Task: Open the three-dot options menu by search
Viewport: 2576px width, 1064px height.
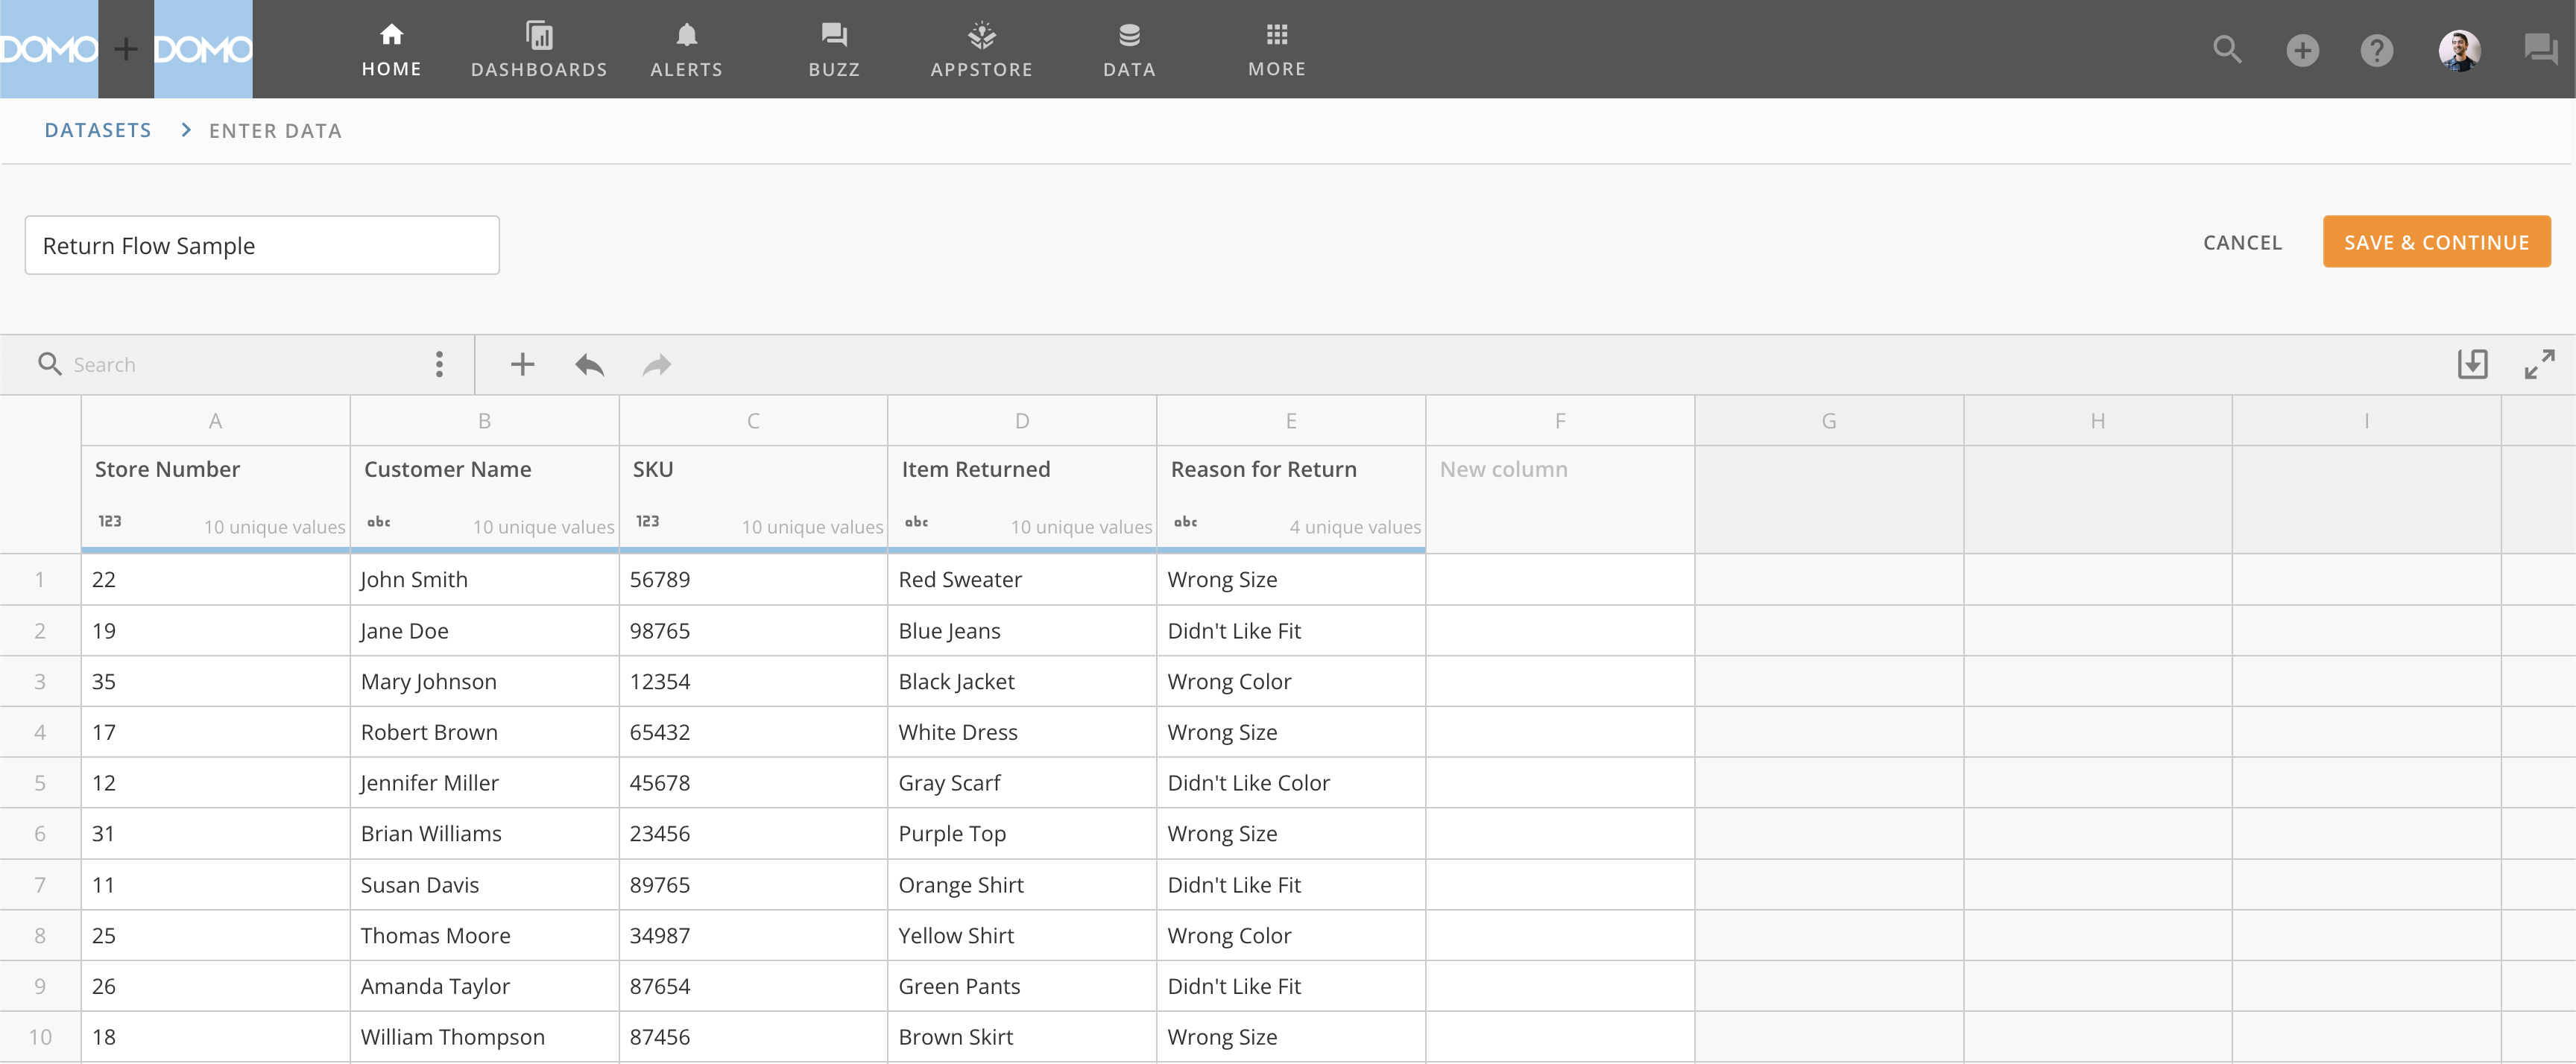Action: tap(439, 364)
